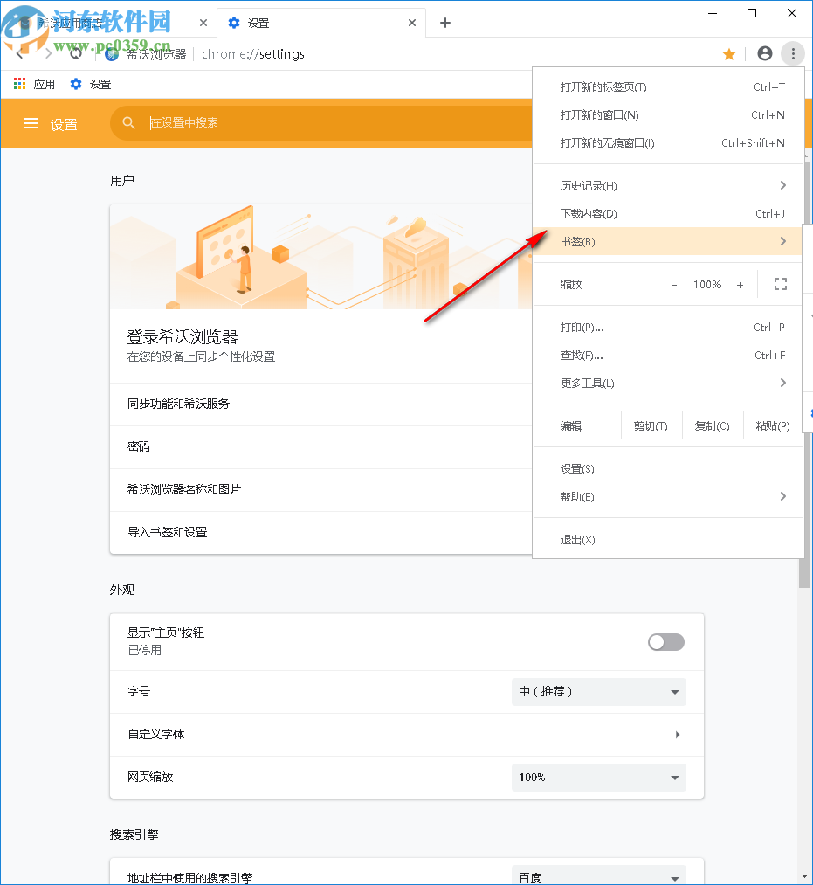Image resolution: width=813 pixels, height=885 pixels.
Task: Click the 希沃浏览器 site chip in address bar
Action: point(146,54)
